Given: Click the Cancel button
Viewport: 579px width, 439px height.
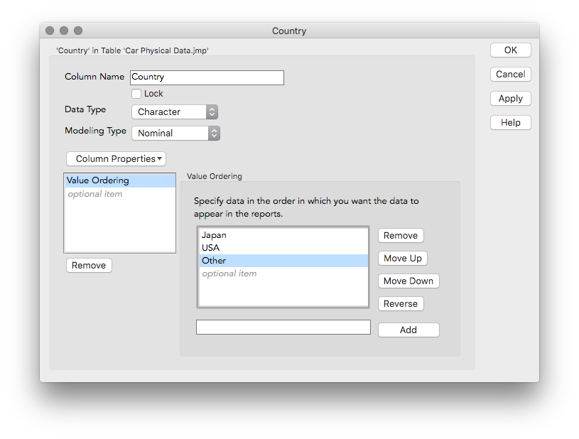Looking at the screenshot, I should [x=510, y=74].
